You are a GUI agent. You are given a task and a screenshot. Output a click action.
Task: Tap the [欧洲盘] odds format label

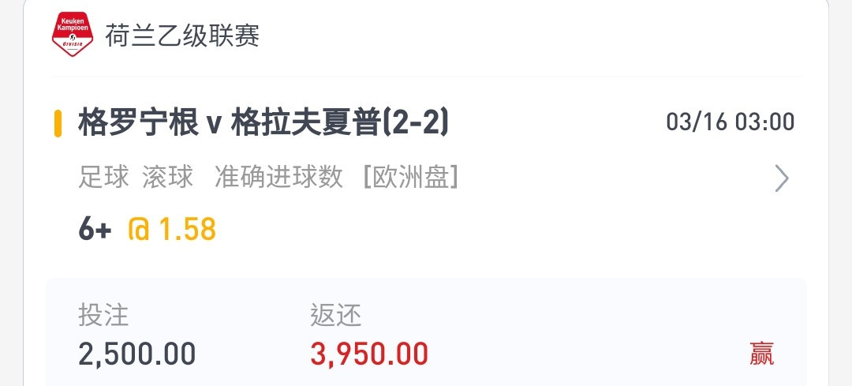pos(410,178)
